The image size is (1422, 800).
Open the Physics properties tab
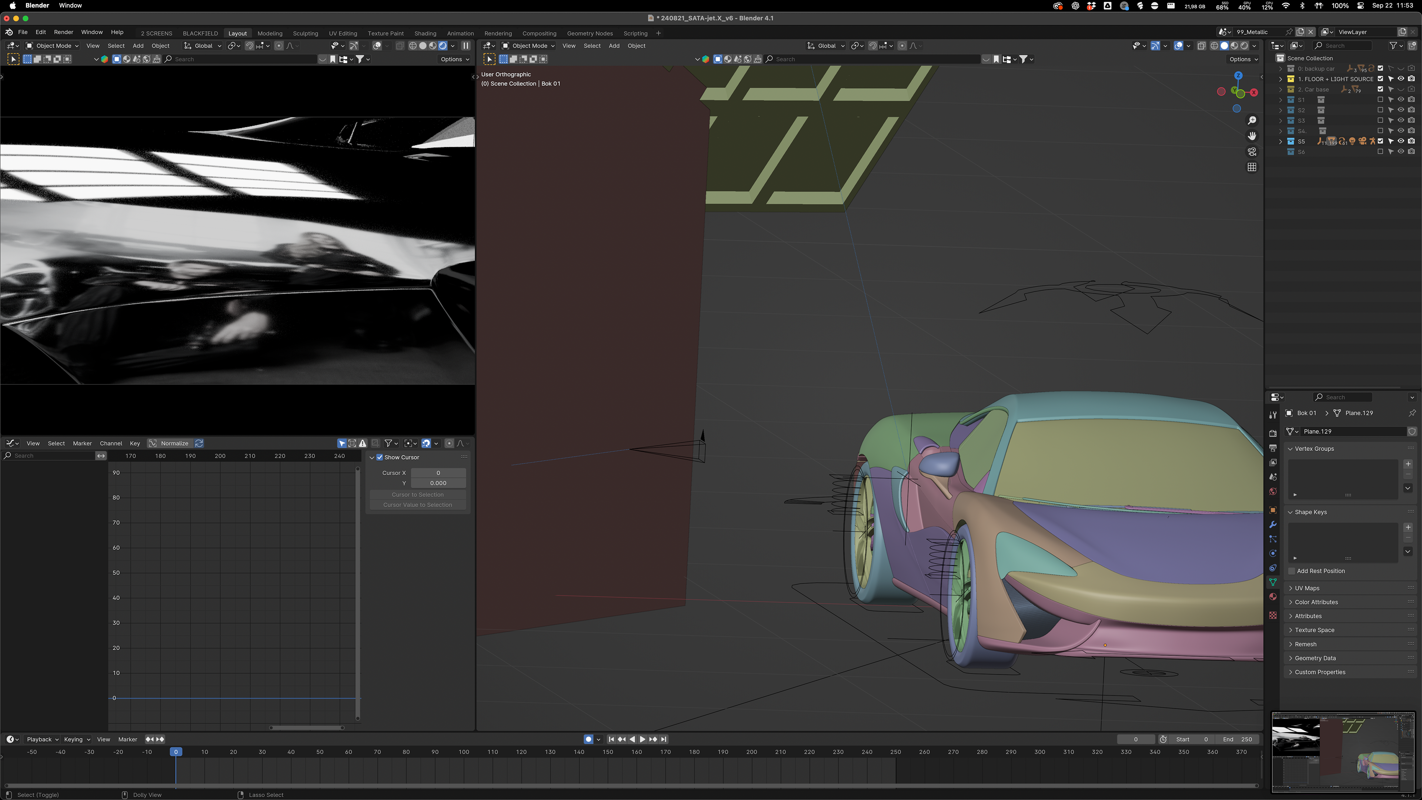tap(1273, 553)
